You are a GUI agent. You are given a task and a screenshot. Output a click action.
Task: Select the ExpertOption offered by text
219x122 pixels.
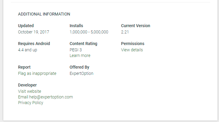(x=82, y=74)
